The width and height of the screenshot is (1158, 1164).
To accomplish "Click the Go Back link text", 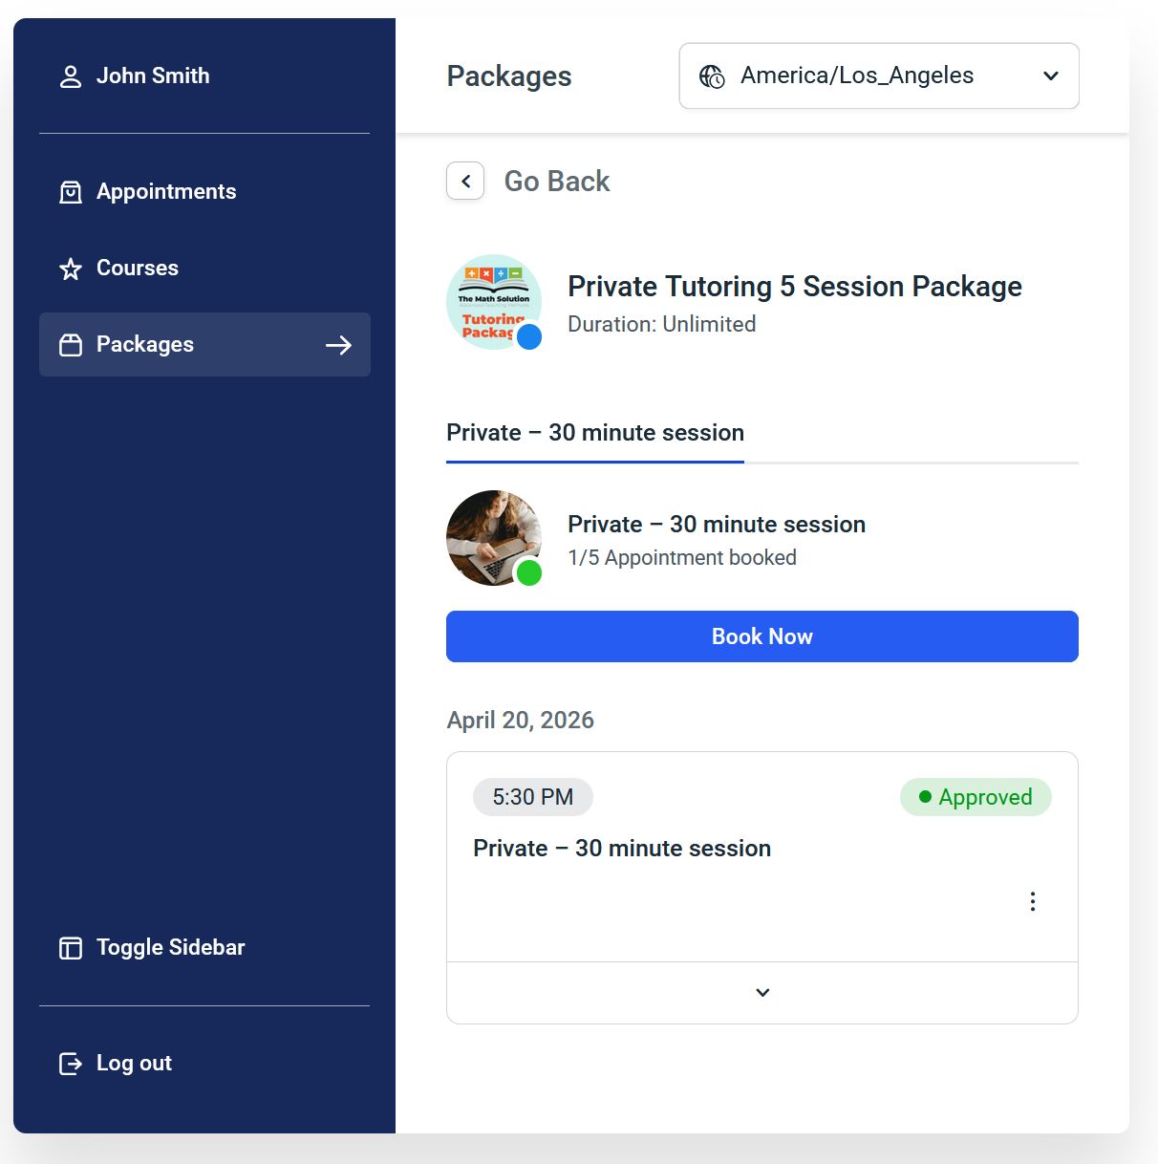I will pos(557,181).
